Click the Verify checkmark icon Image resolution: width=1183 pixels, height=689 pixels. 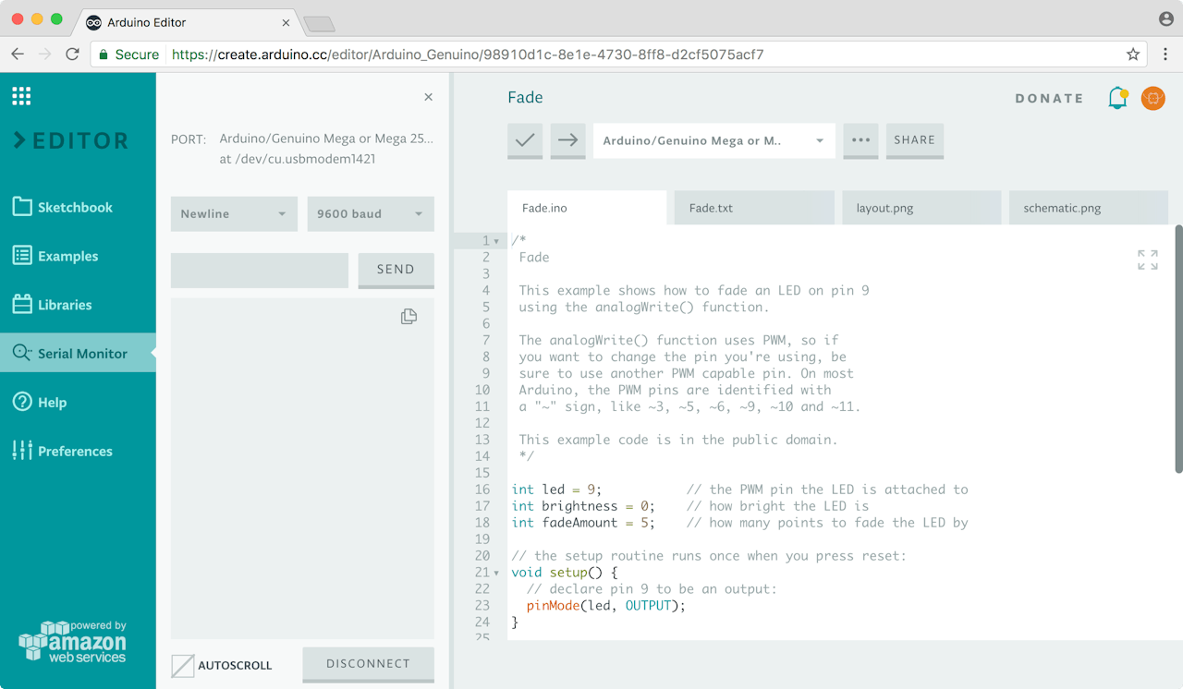pos(525,140)
